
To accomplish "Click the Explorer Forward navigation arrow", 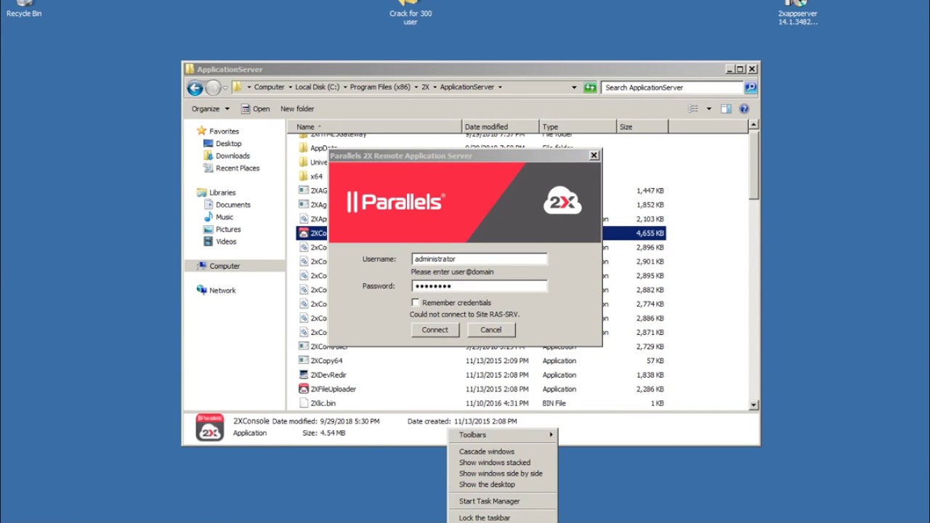I will (213, 88).
